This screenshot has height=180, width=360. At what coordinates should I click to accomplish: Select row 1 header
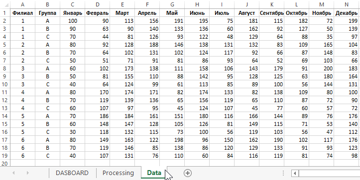(5, 13)
